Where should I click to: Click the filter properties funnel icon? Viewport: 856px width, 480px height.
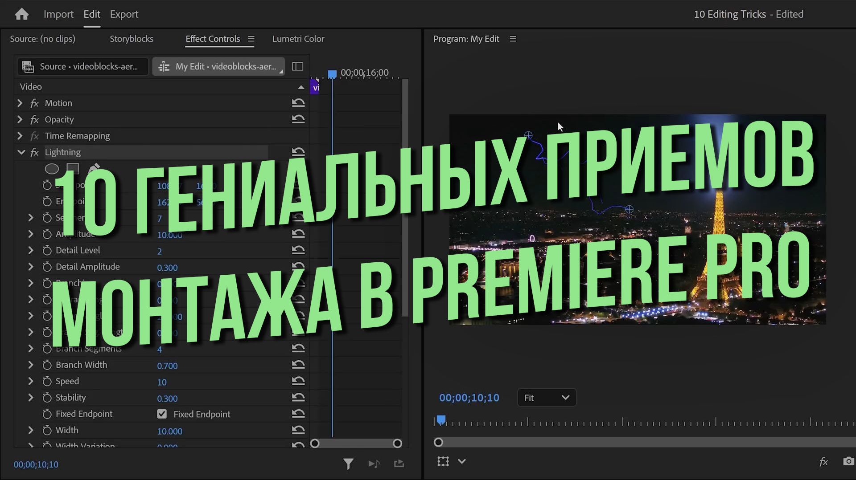click(x=348, y=464)
